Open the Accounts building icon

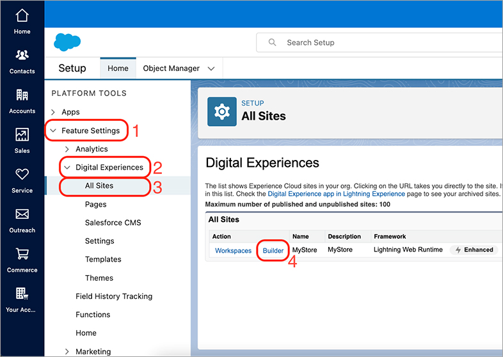(22, 95)
